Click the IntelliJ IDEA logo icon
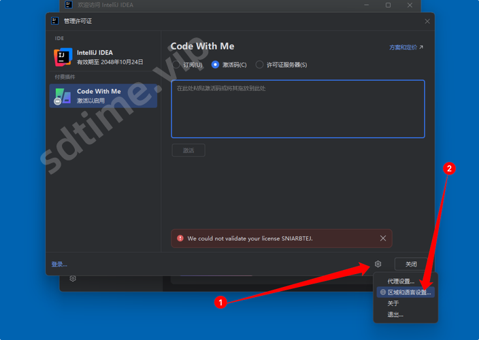This screenshot has width=479, height=340. pyautogui.click(x=63, y=56)
